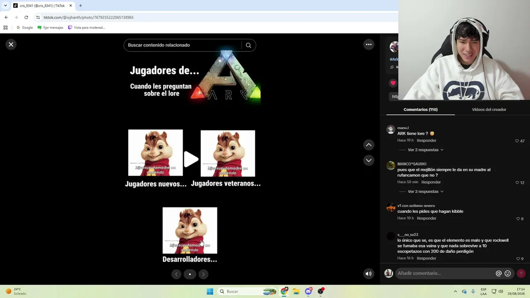530x298 pixels.
Task: Open MANCO*SAURIO's profile avatar
Action: (390, 166)
